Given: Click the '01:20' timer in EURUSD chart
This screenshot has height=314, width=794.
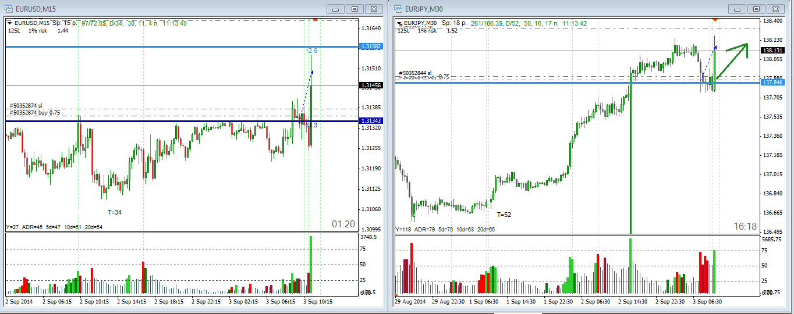Looking at the screenshot, I should coord(343,224).
